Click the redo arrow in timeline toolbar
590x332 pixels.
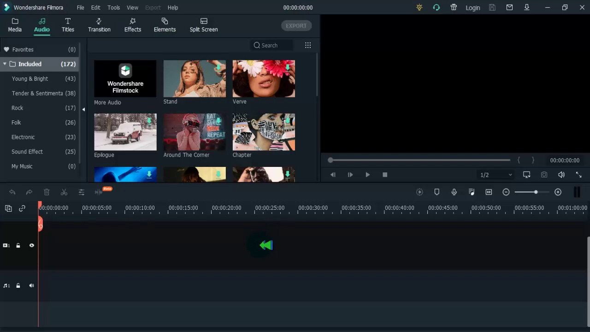pyautogui.click(x=29, y=192)
